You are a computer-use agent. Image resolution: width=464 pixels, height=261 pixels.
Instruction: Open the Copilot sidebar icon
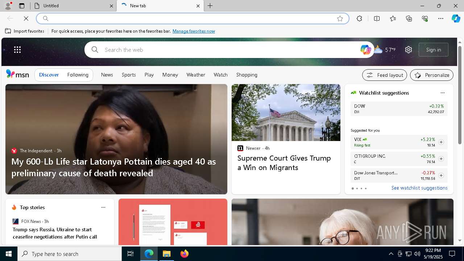pyautogui.click(x=456, y=18)
